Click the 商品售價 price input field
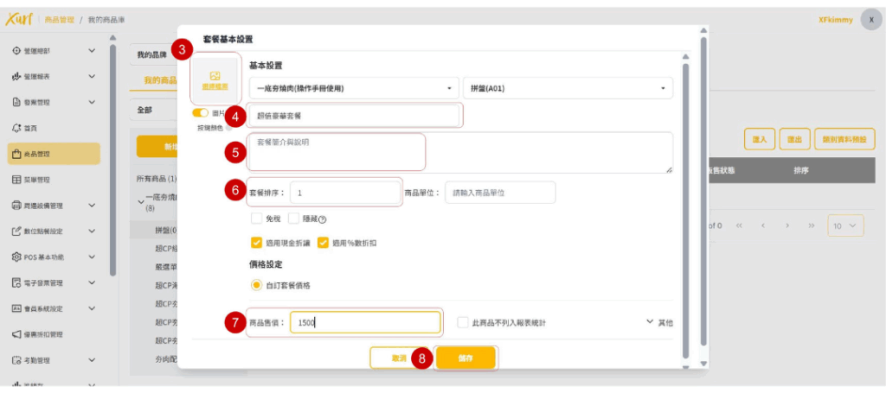Image resolution: width=886 pixels, height=393 pixels. 364,322
